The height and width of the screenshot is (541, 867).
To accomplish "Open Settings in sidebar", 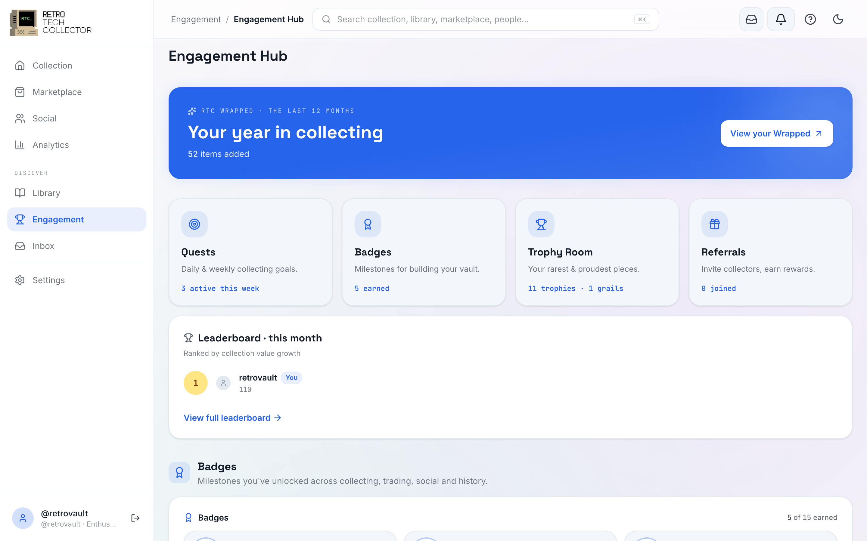I will (x=77, y=280).
